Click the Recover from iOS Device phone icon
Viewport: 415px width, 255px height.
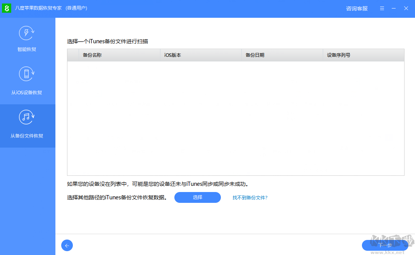pos(26,74)
